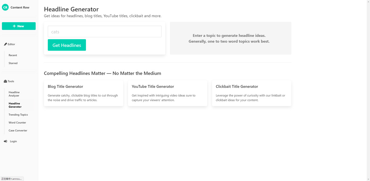Select the Editor section label

[x=11, y=44]
